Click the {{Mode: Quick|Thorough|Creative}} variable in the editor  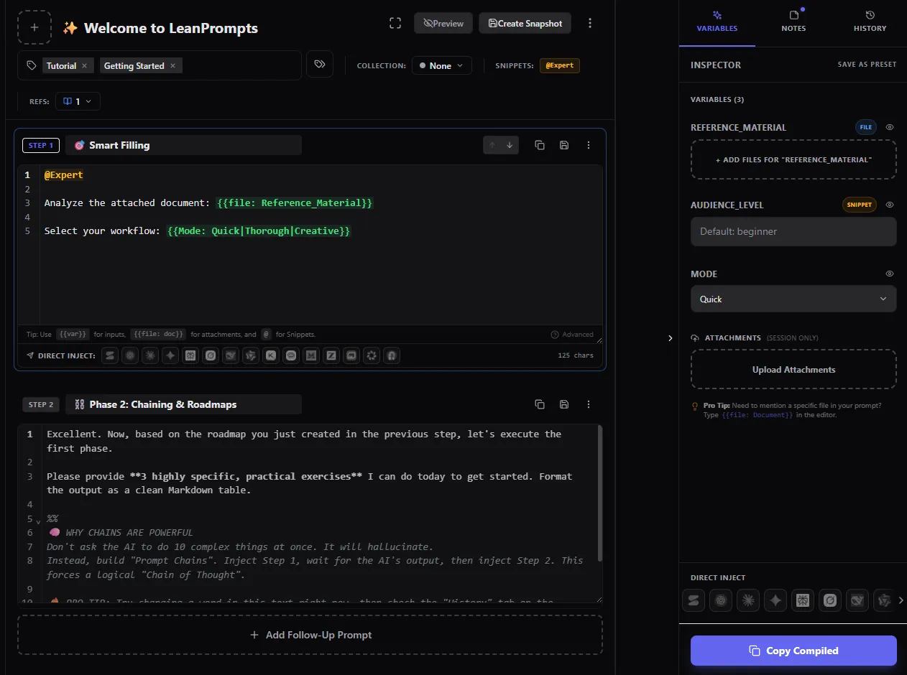pos(259,231)
